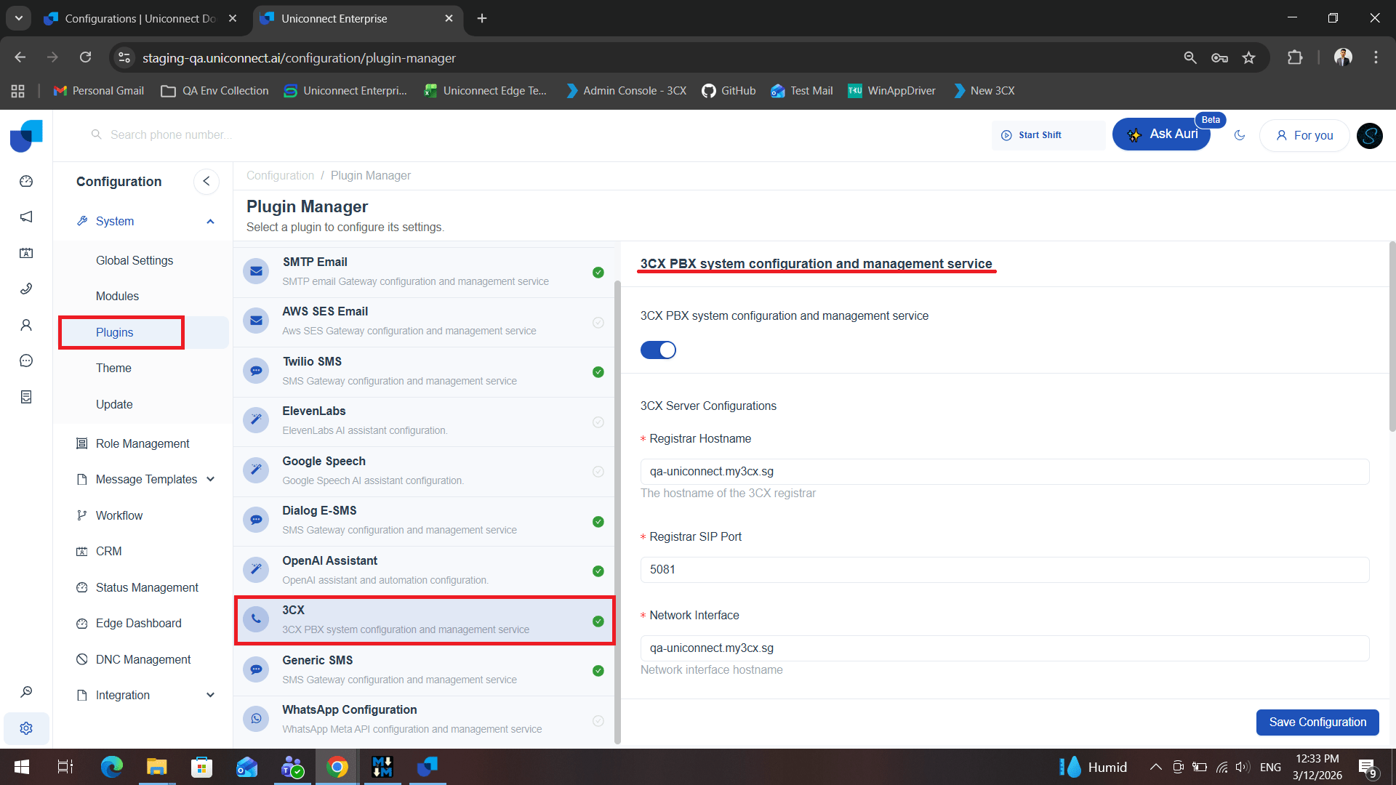Image resolution: width=1396 pixels, height=785 pixels.
Task: Collapse the System menu section
Action: (x=210, y=222)
